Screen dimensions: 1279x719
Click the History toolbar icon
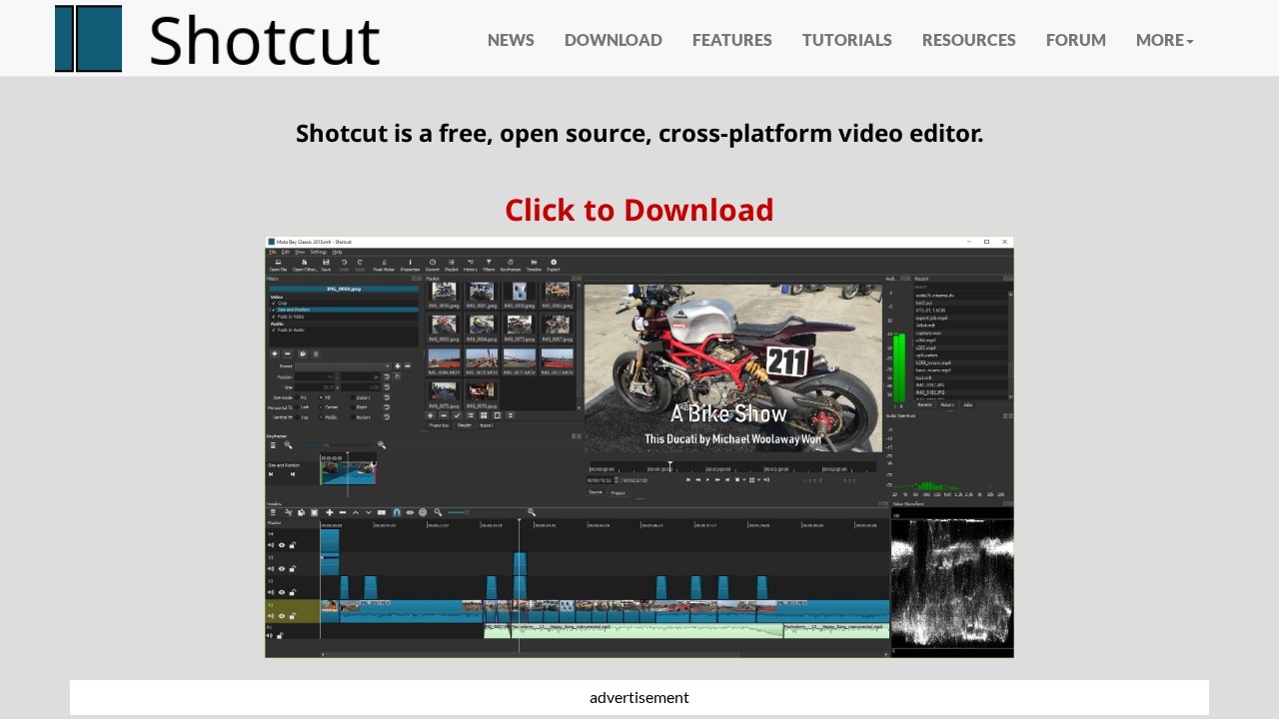coord(472,263)
